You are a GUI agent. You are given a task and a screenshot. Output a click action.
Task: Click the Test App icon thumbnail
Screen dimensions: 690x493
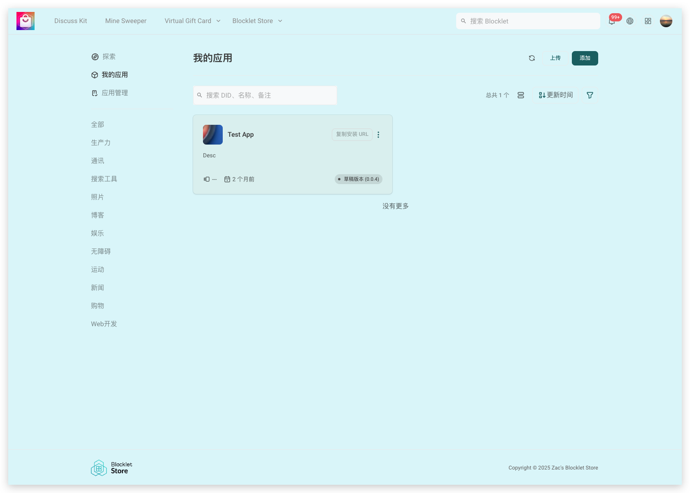tap(213, 135)
